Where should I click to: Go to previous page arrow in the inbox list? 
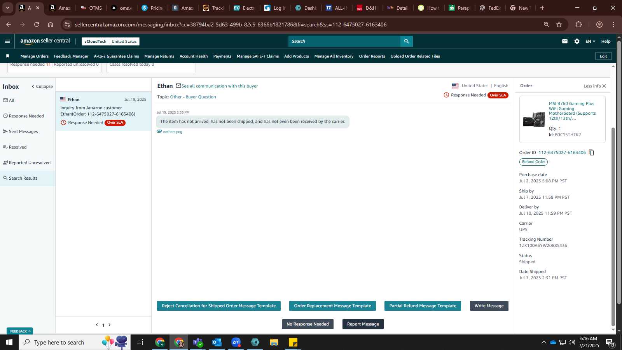[x=97, y=325]
